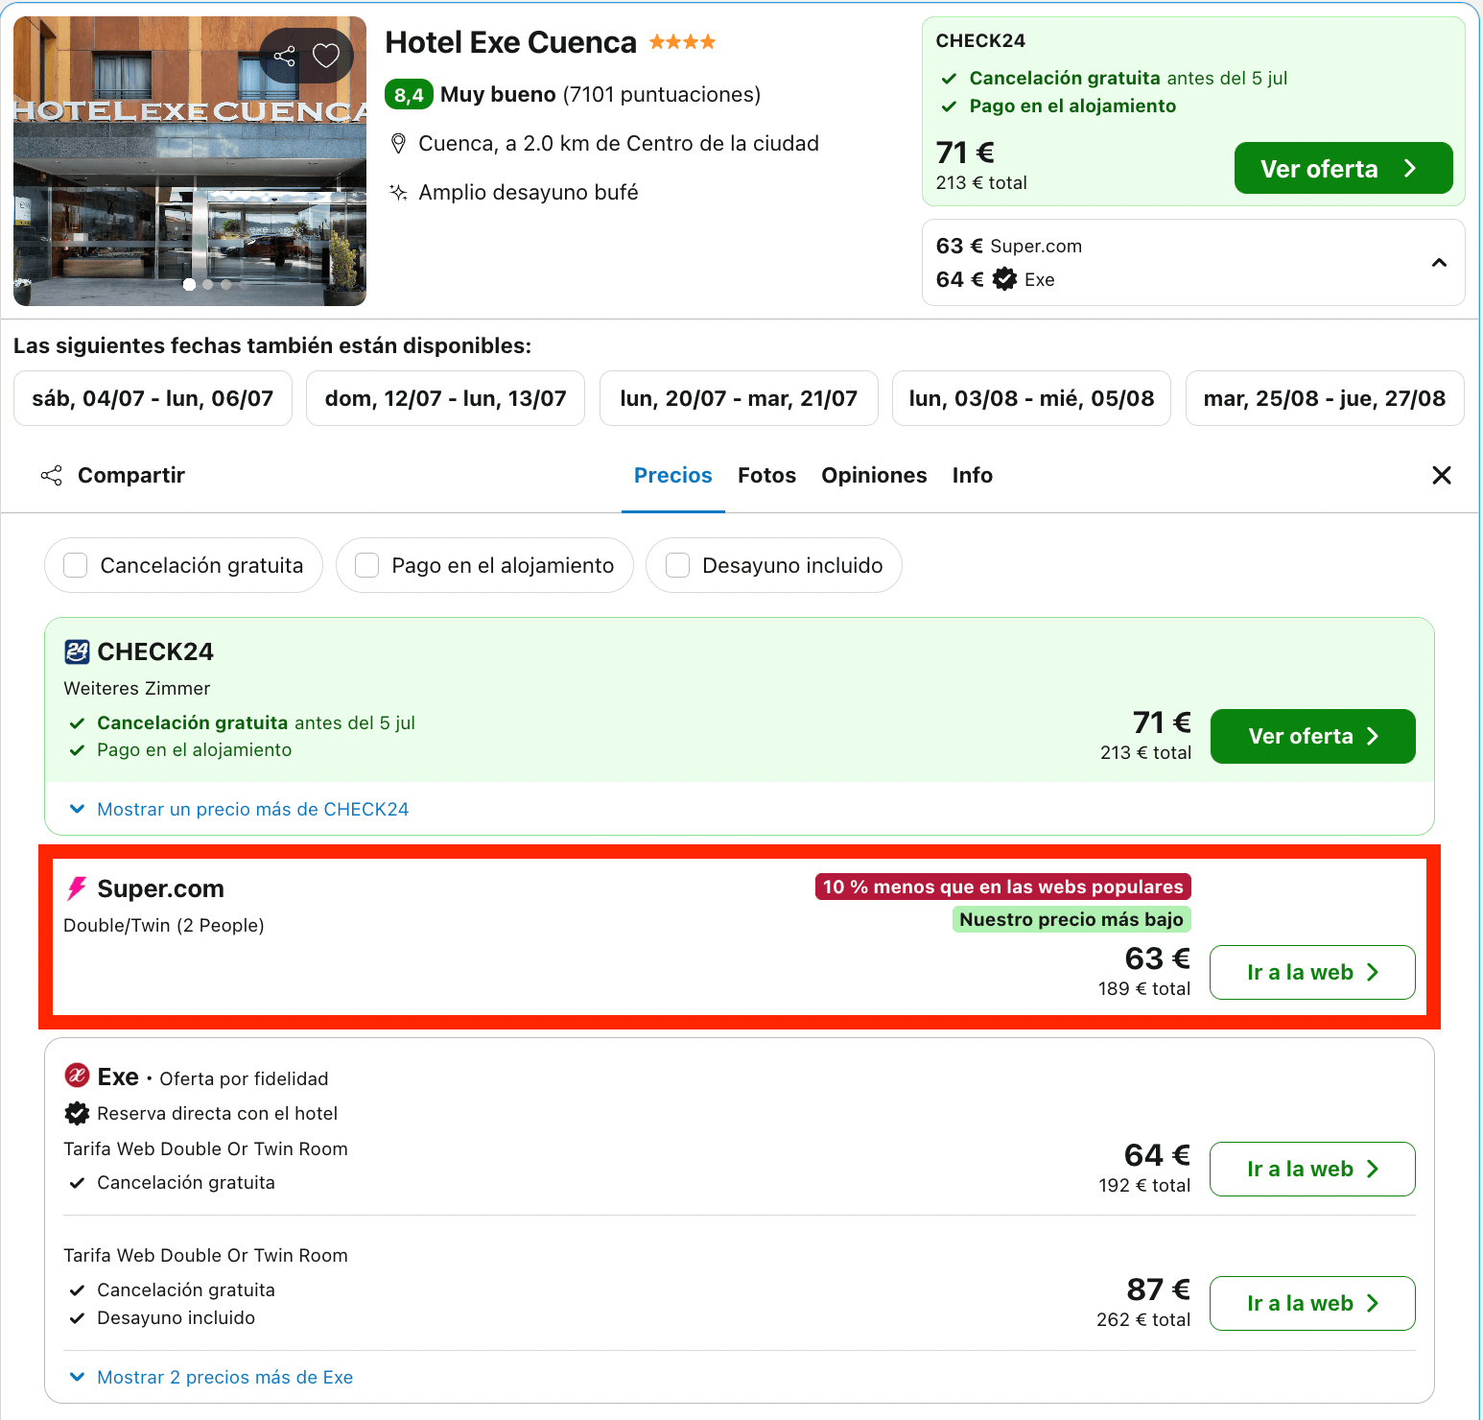Open the Info tab

click(x=972, y=475)
